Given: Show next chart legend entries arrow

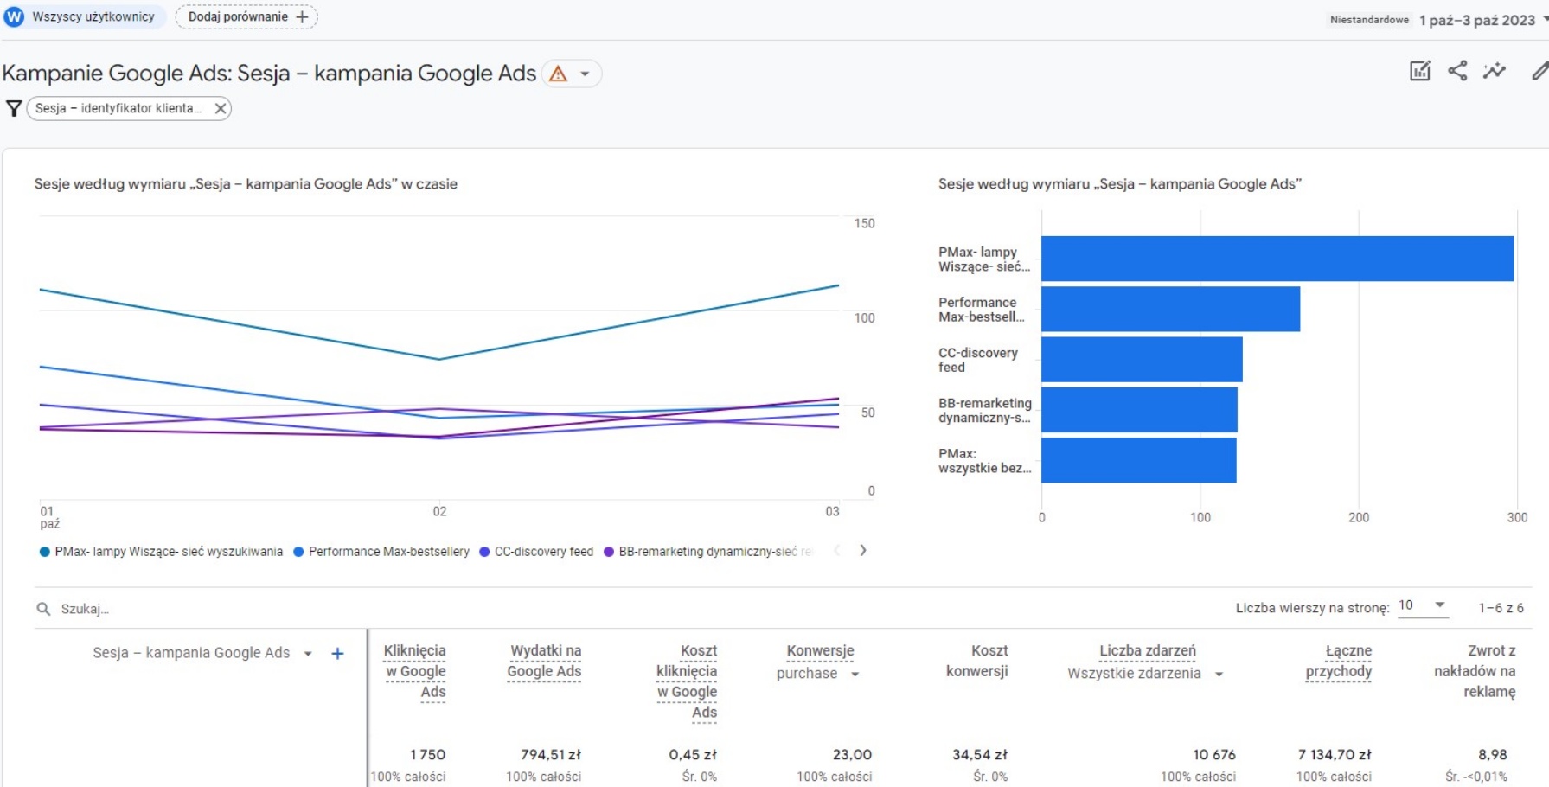Looking at the screenshot, I should tap(862, 551).
